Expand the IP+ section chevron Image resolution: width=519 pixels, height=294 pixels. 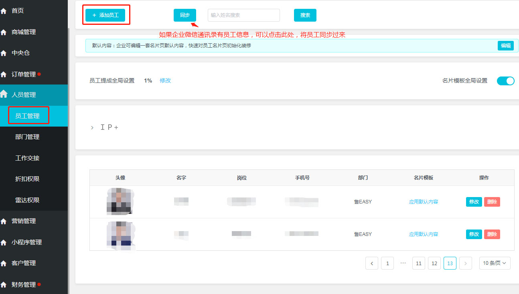click(x=92, y=128)
